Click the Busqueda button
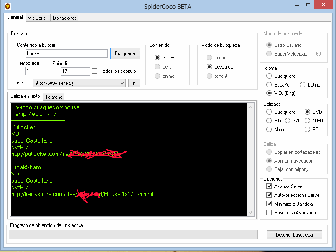336x252 pixels. 125,53
